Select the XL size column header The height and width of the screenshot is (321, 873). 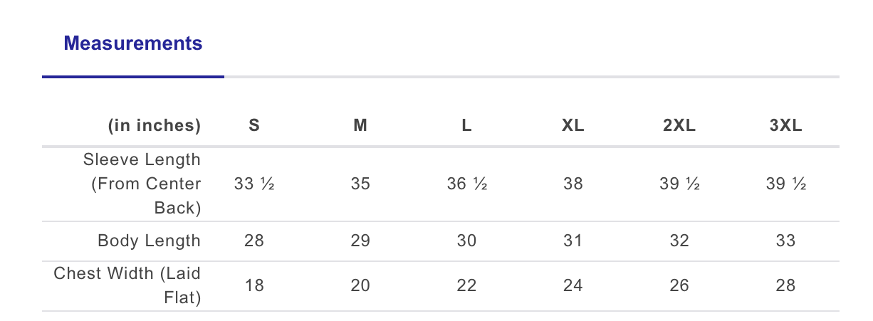[573, 126]
